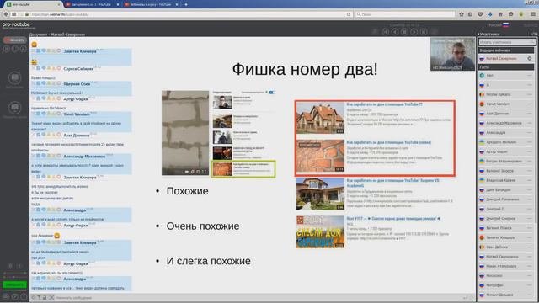
Task: Open the upper large sidebar panel icon
Action: 14,78
